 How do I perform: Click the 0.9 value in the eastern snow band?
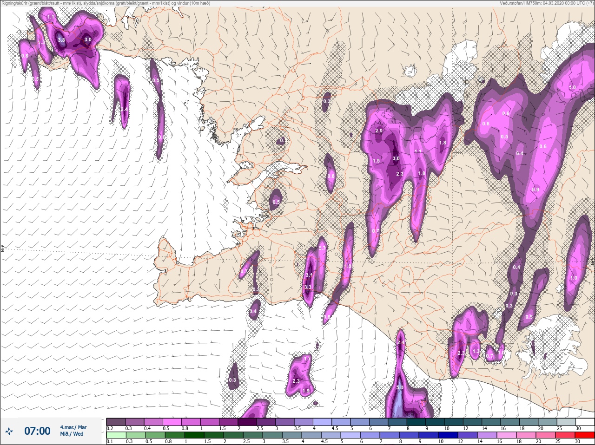(535, 190)
